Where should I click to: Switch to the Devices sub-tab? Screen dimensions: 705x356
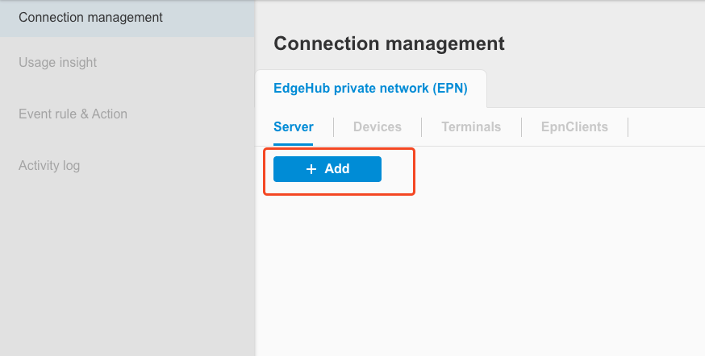pos(378,127)
